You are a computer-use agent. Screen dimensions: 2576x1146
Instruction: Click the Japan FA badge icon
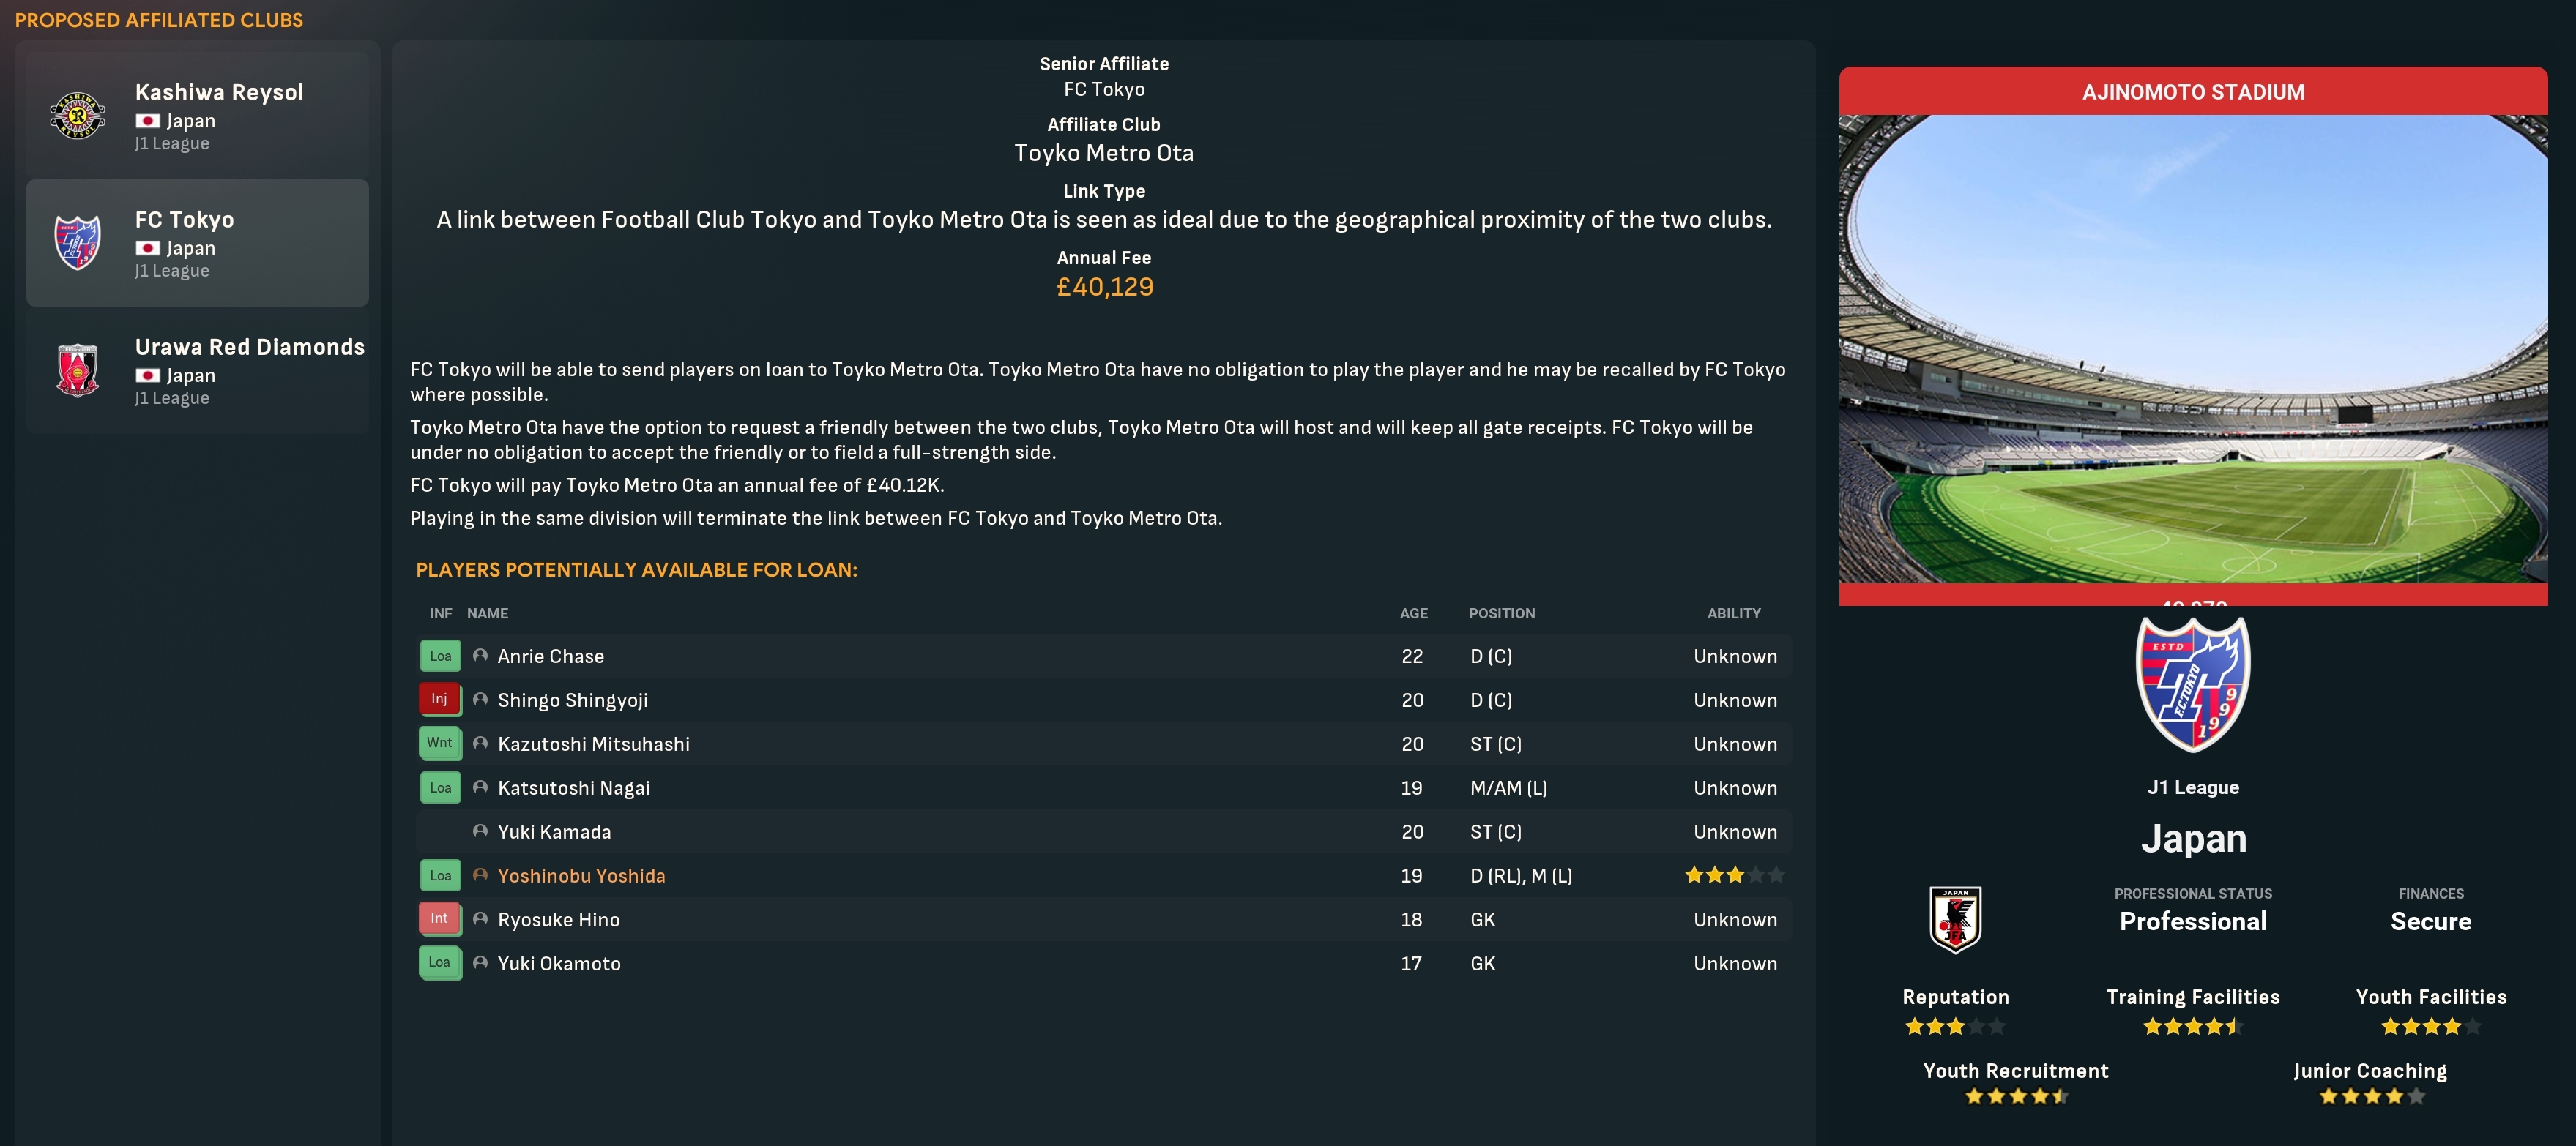click(x=1954, y=920)
